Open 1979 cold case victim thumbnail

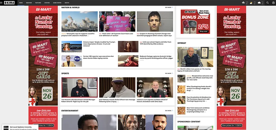128,47
